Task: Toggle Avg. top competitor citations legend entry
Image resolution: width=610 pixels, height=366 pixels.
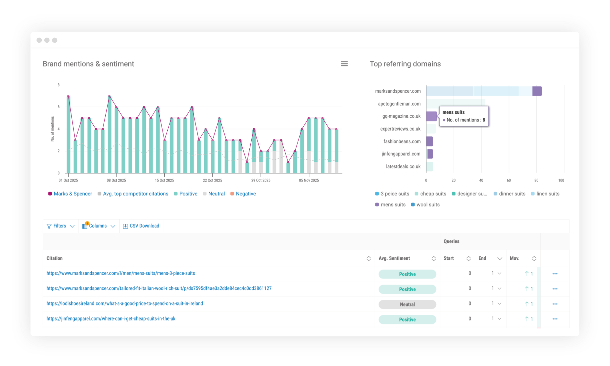Action: 133,194
